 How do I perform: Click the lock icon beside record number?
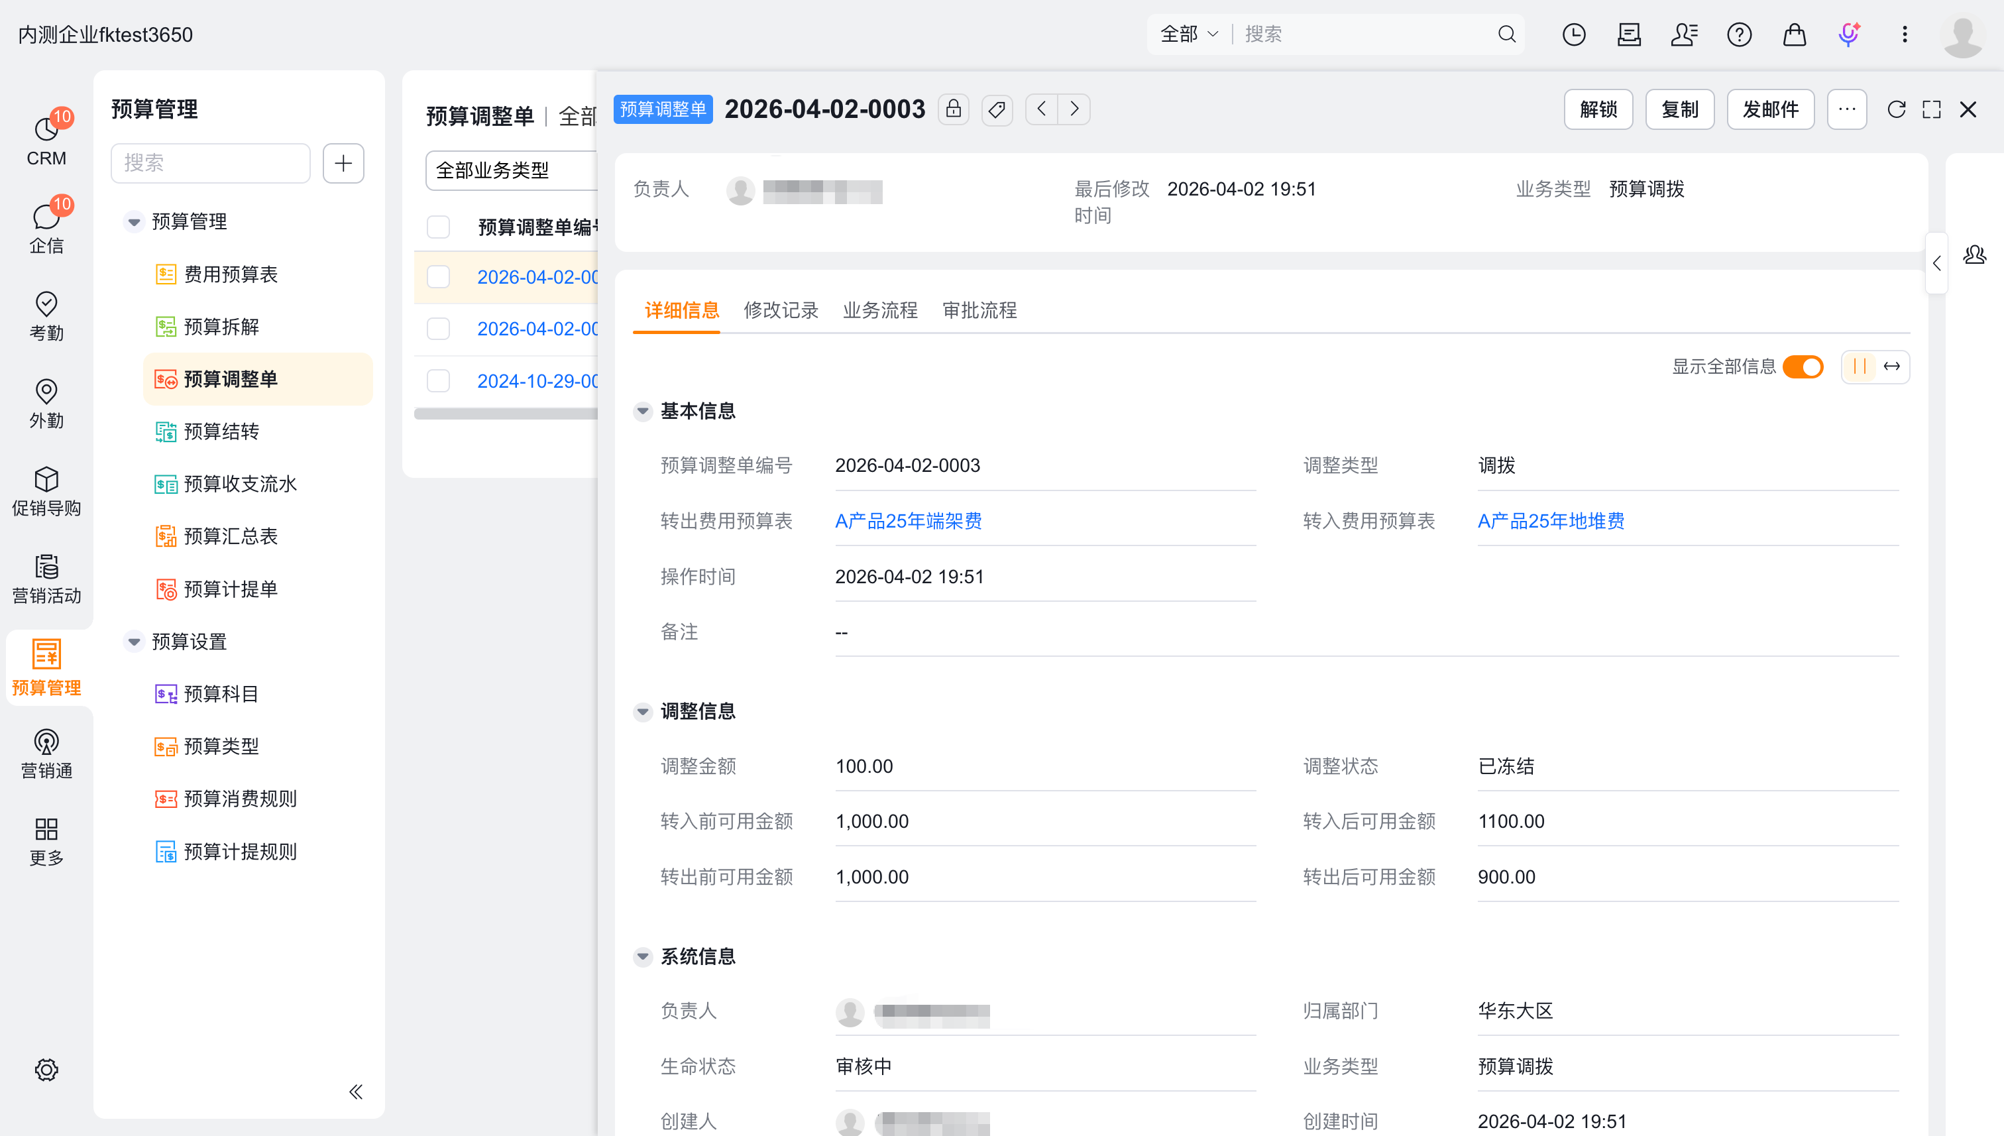(x=953, y=109)
